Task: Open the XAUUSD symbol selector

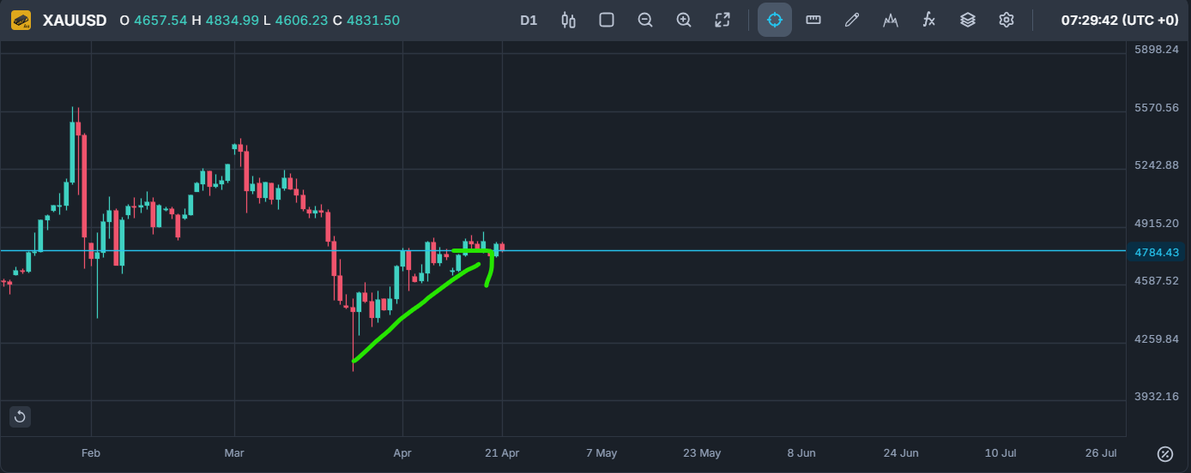Action: point(75,20)
